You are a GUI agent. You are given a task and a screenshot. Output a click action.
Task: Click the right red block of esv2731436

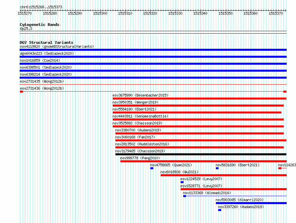coord(285,92)
